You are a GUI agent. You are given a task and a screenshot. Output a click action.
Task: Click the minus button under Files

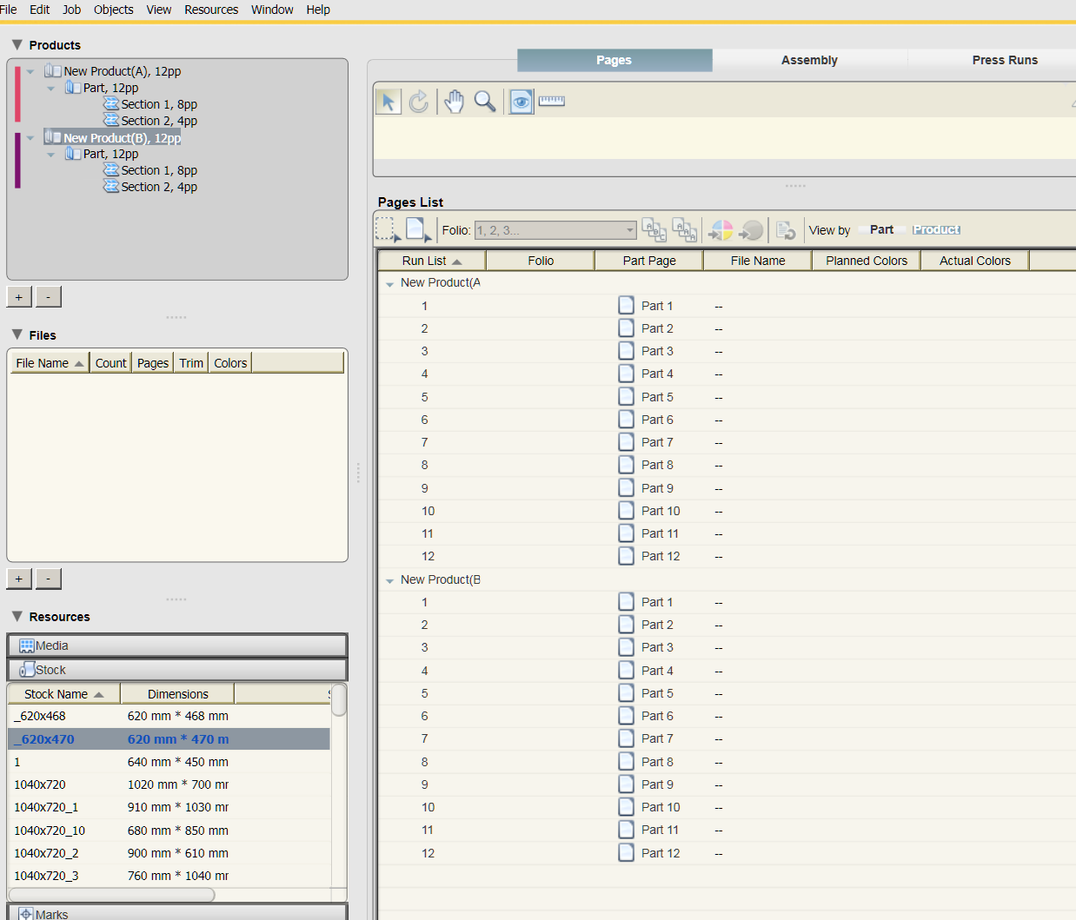click(x=48, y=579)
